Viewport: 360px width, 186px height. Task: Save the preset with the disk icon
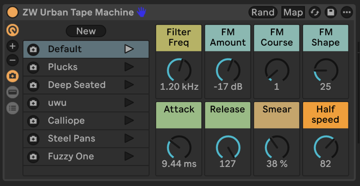point(331,12)
